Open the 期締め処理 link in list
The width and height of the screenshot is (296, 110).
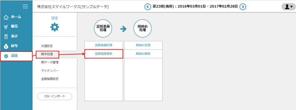click(143, 45)
